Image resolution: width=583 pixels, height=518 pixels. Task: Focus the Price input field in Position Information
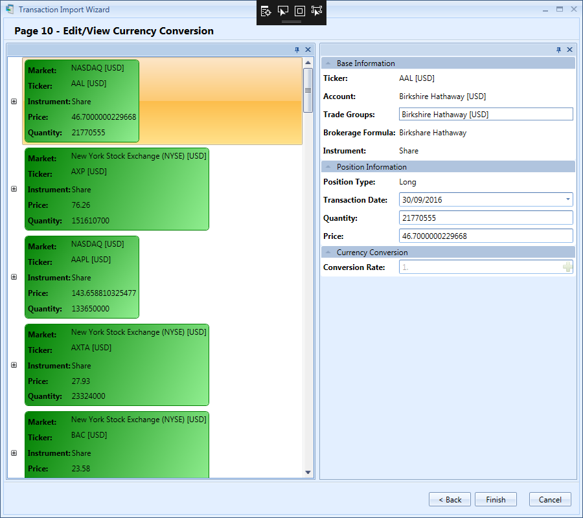coord(486,236)
